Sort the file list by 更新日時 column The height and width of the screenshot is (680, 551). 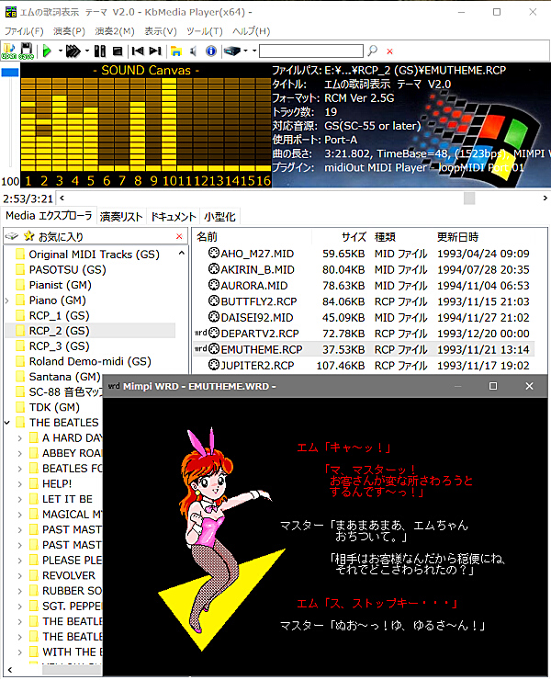click(456, 237)
